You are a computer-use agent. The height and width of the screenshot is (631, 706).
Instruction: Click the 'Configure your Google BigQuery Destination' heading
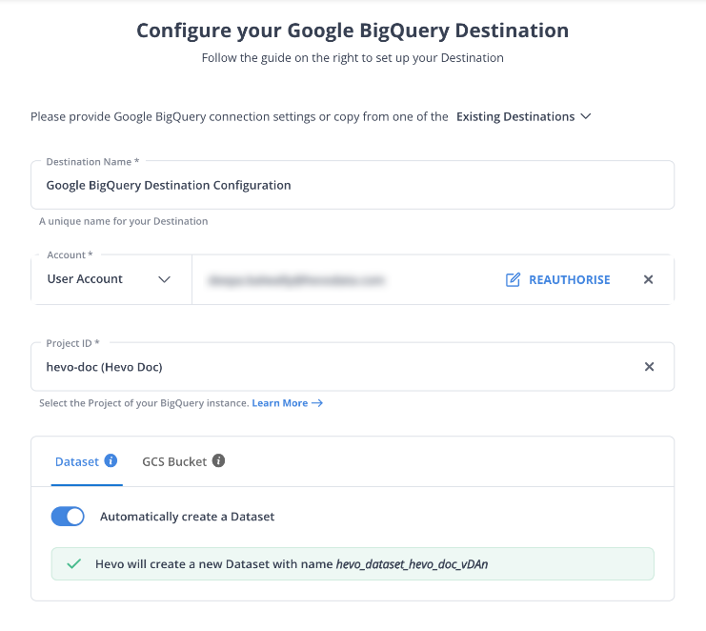[x=353, y=31]
